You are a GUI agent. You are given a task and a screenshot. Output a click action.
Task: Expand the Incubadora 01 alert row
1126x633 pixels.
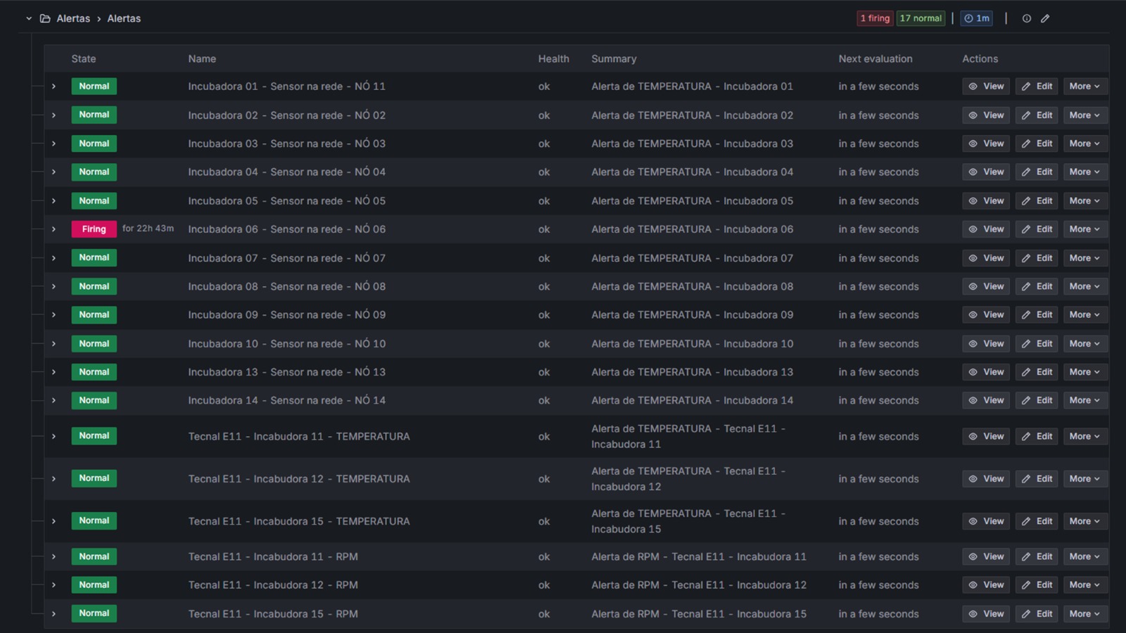53,87
